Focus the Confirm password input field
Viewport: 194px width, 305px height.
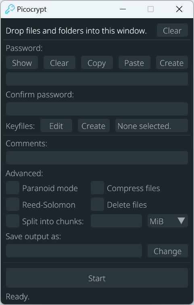(97, 109)
